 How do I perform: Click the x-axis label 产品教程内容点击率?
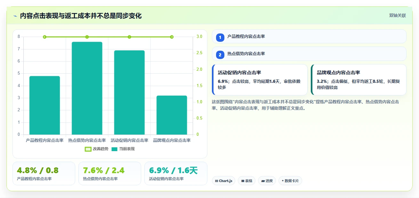[44, 140]
